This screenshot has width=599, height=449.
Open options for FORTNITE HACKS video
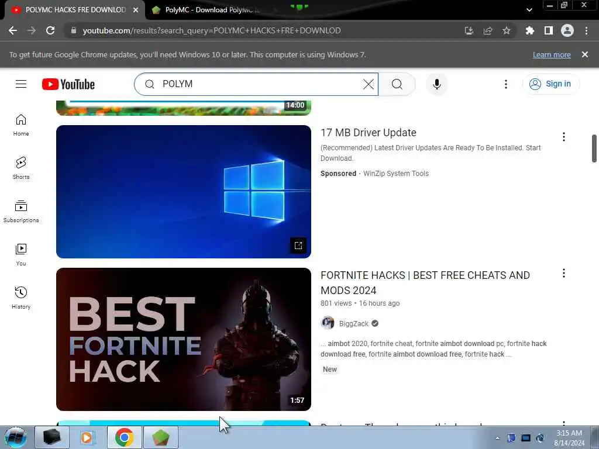tap(563, 273)
